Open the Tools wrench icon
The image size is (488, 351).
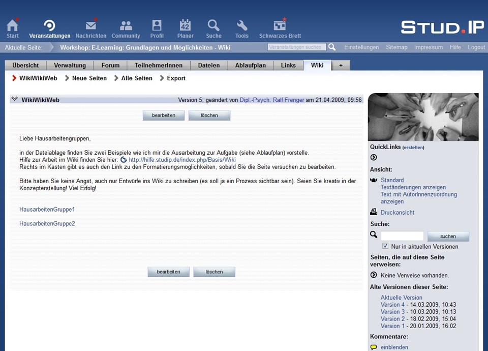[242, 25]
